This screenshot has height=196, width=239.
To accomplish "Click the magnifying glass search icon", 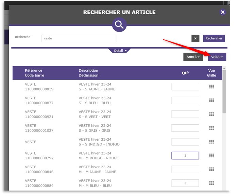I will coord(119,25).
